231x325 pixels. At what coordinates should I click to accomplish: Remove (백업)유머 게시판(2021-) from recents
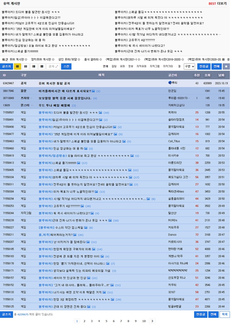(139, 60)
